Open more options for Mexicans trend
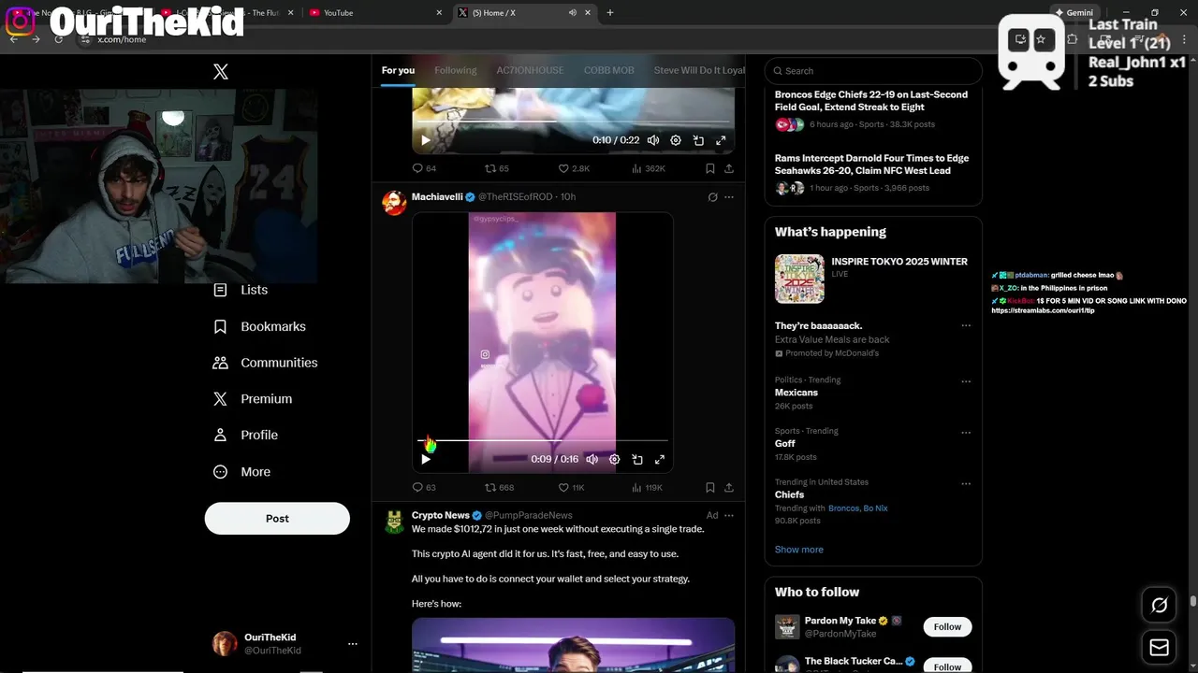Viewport: 1198px width, 673px height. click(x=966, y=381)
